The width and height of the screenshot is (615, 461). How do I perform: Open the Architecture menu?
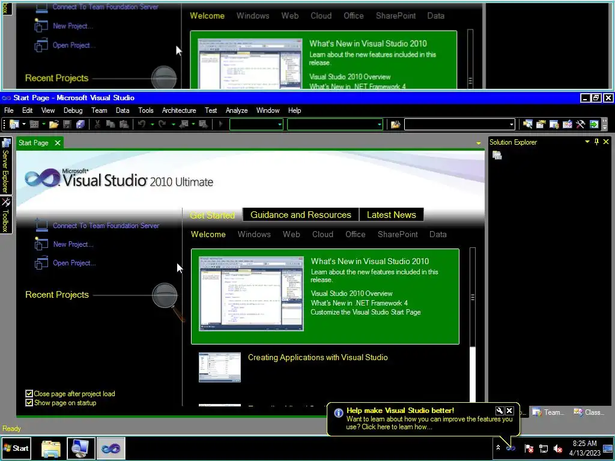(x=179, y=110)
